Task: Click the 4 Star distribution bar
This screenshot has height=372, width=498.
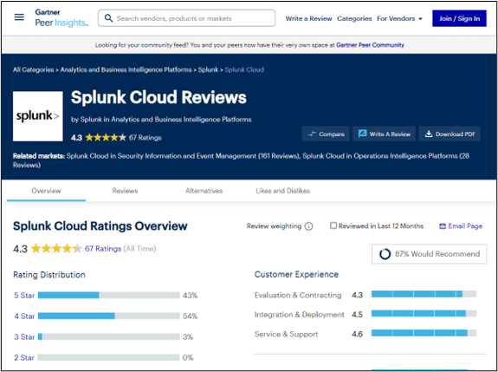Action: [108, 316]
